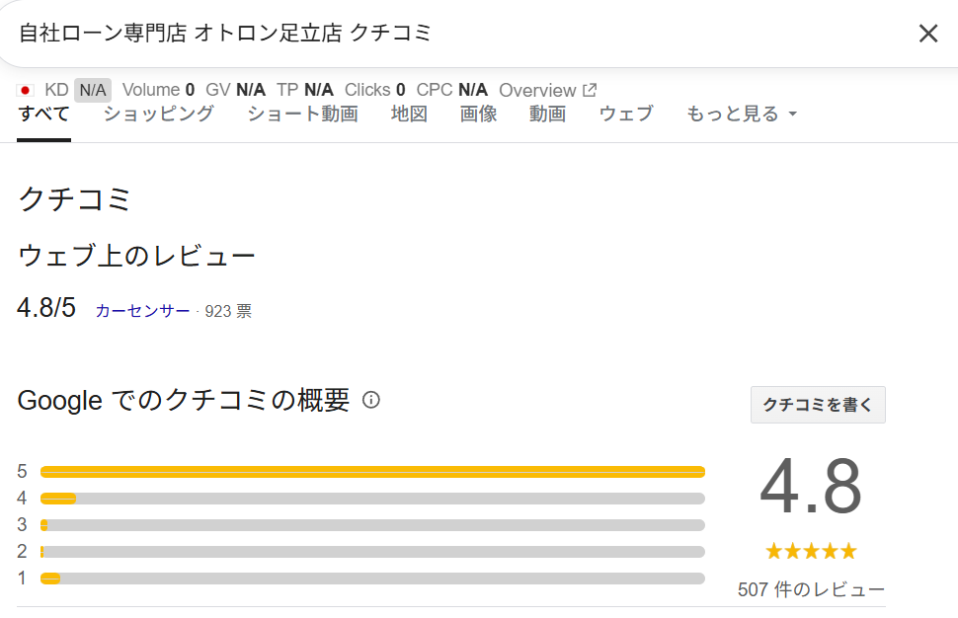
Task: Clear search with the X icon
Action: coord(928,34)
